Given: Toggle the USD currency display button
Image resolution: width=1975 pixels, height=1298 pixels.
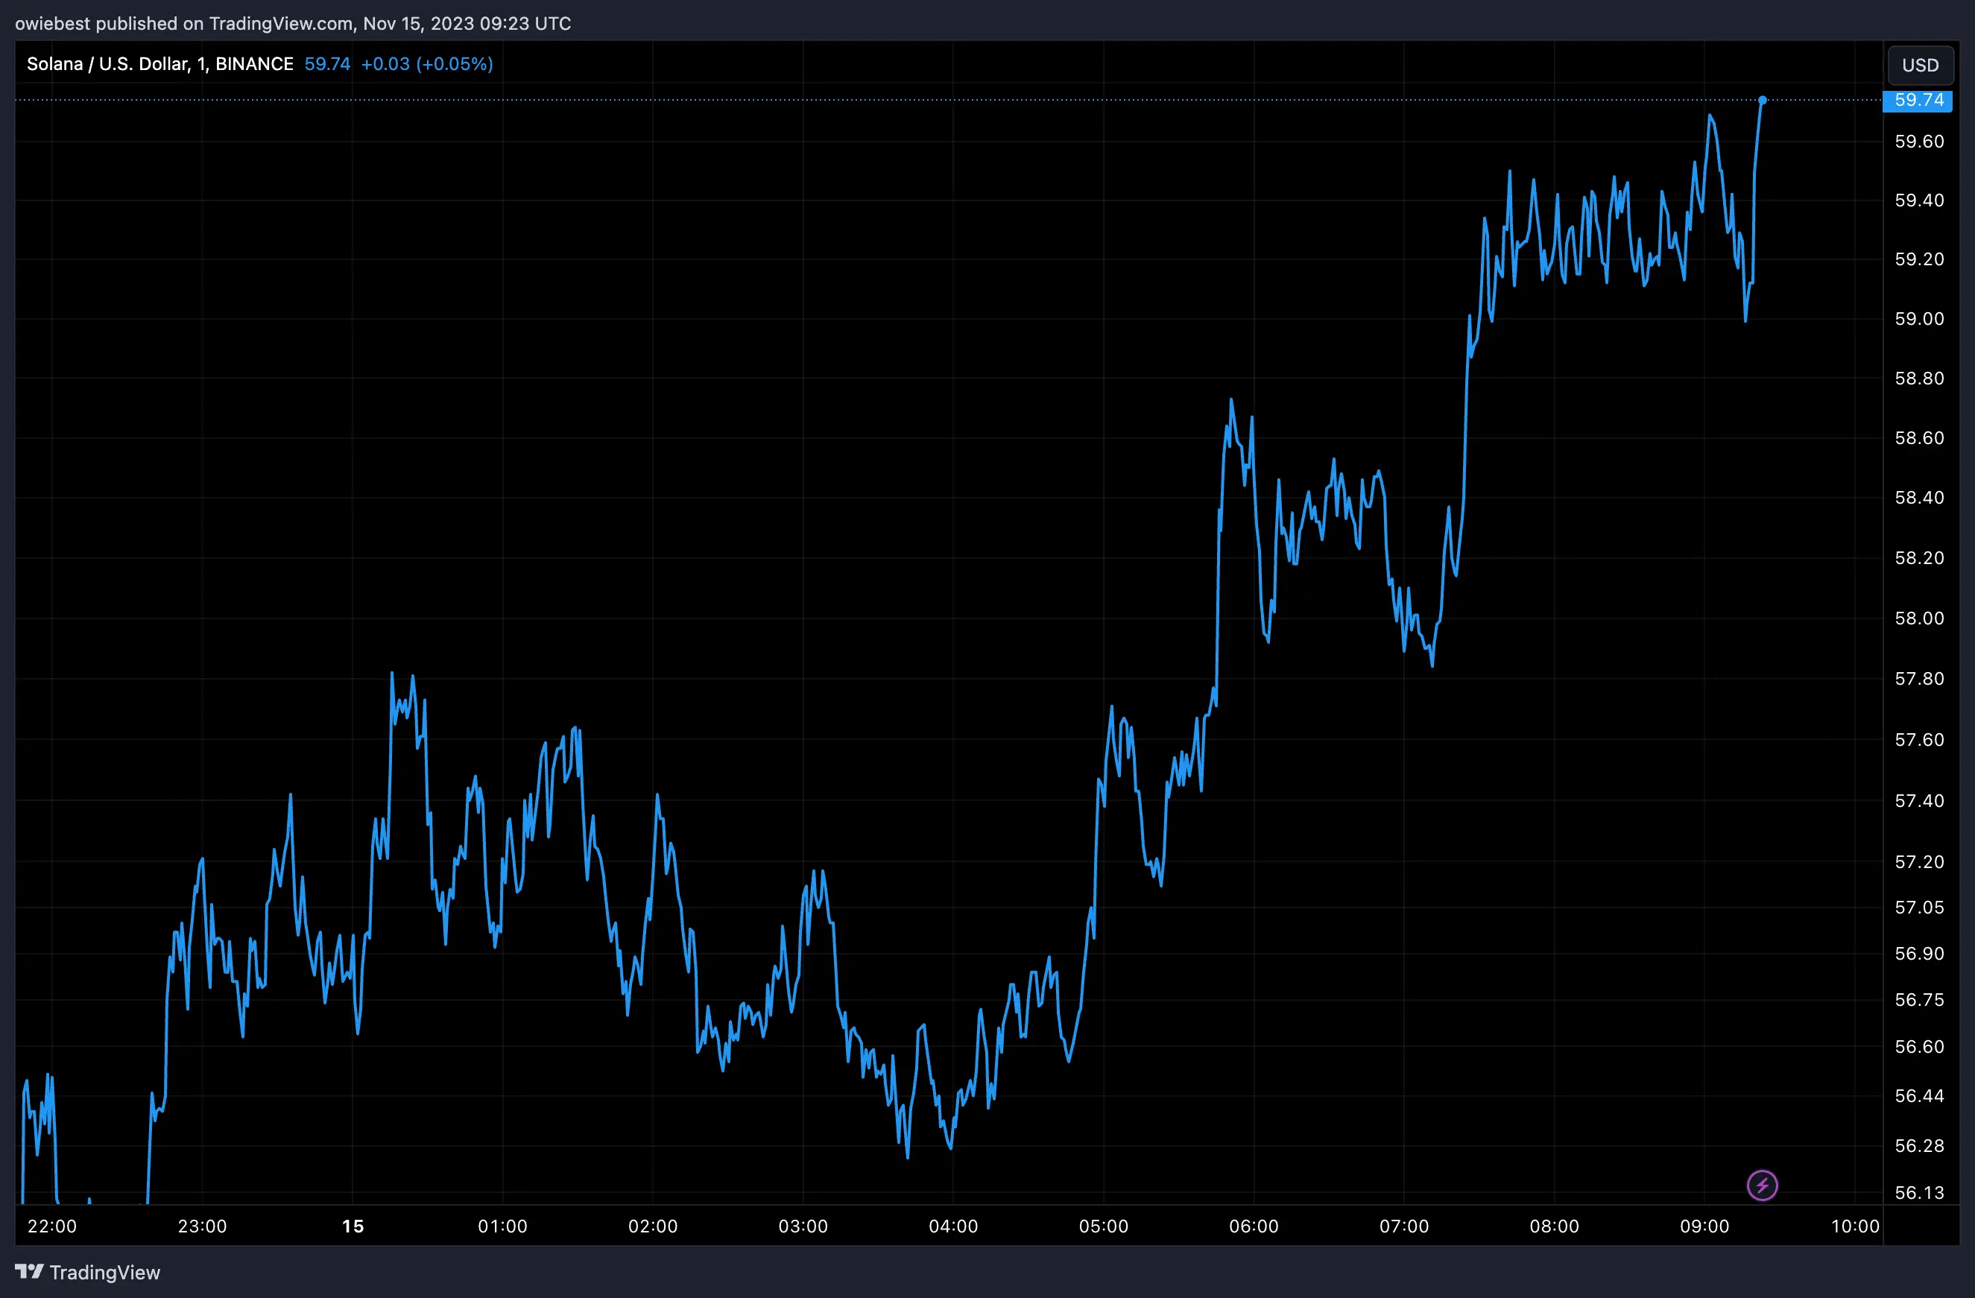Looking at the screenshot, I should coord(1921,65).
